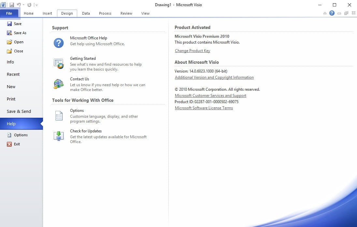The height and width of the screenshot is (227, 357).
Task: Click Options title under Tools for Working
Action: pyautogui.click(x=77, y=111)
